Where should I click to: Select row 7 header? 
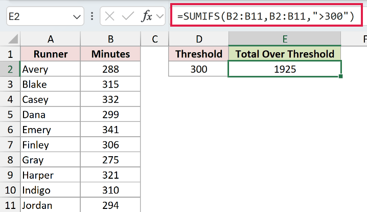(10, 145)
